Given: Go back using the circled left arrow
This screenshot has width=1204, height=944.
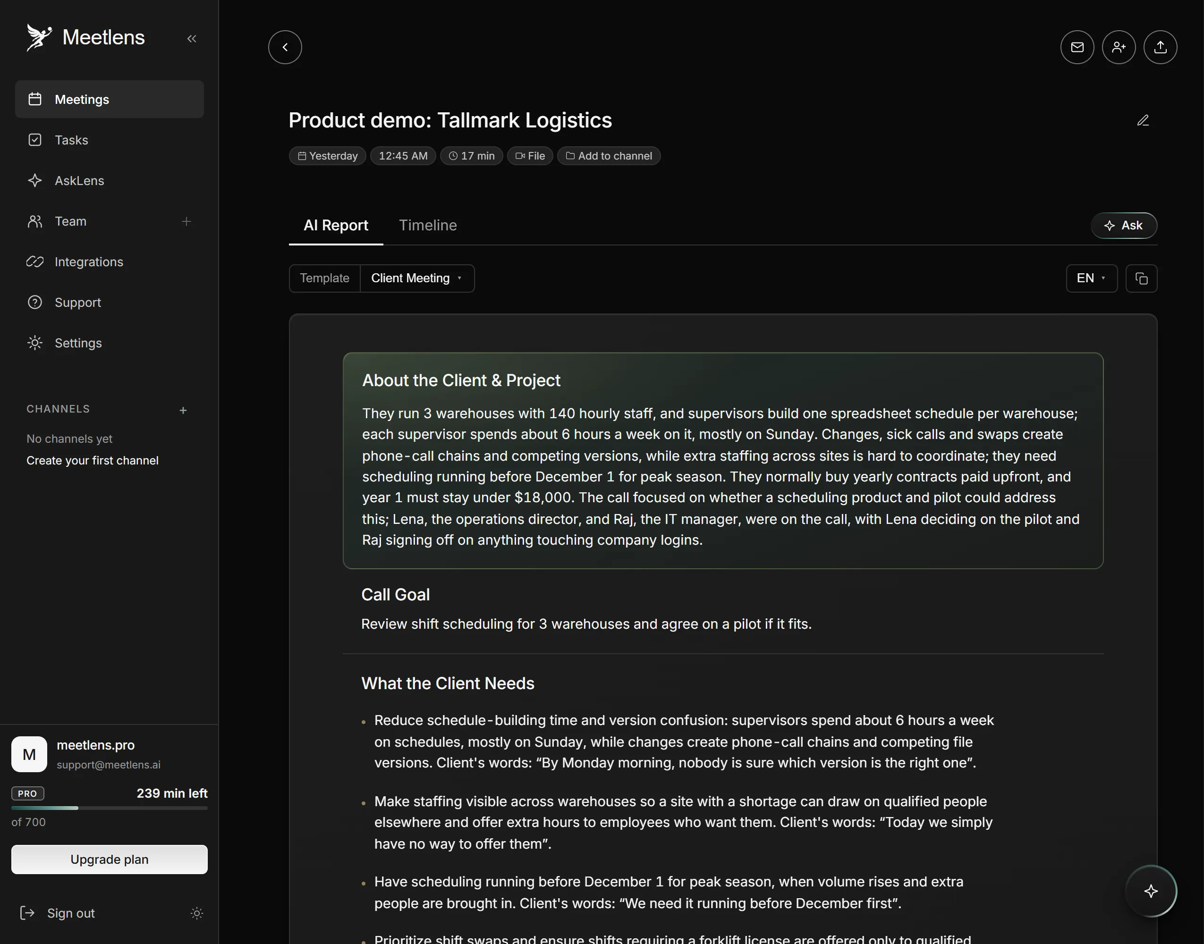Looking at the screenshot, I should [x=285, y=47].
